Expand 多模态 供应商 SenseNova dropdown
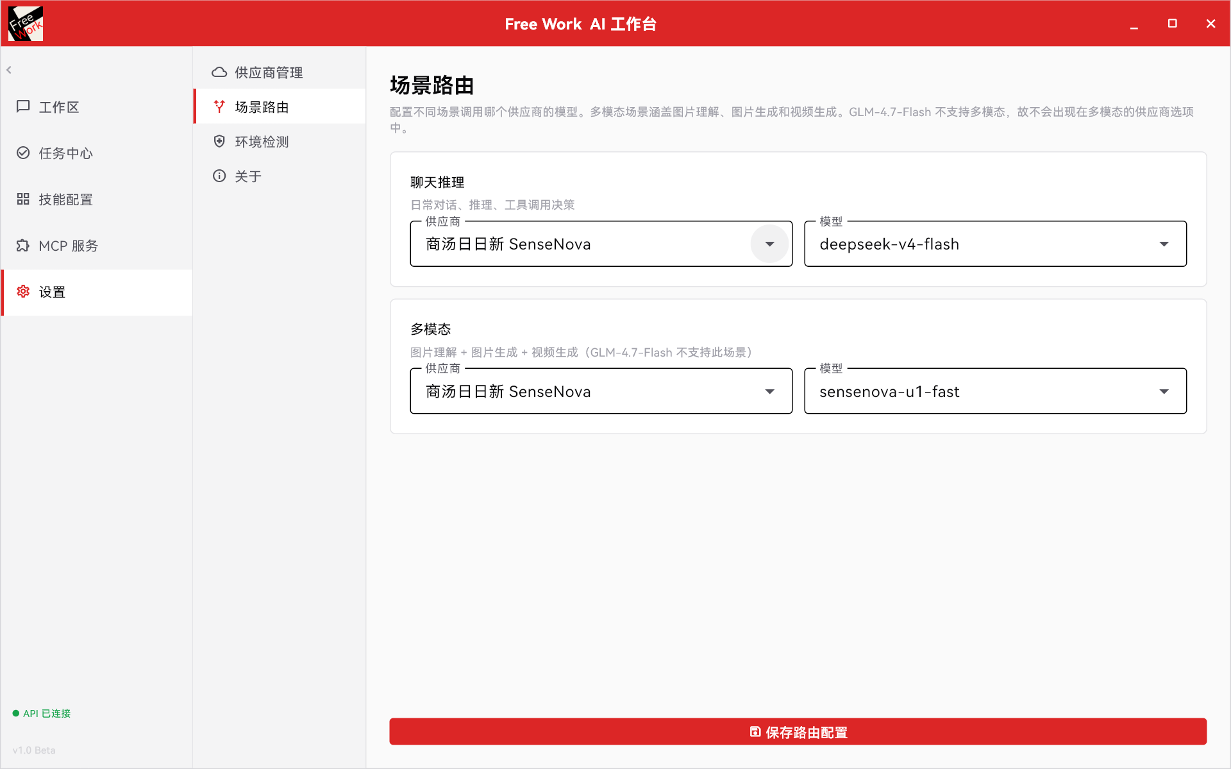The image size is (1231, 769). click(x=601, y=391)
